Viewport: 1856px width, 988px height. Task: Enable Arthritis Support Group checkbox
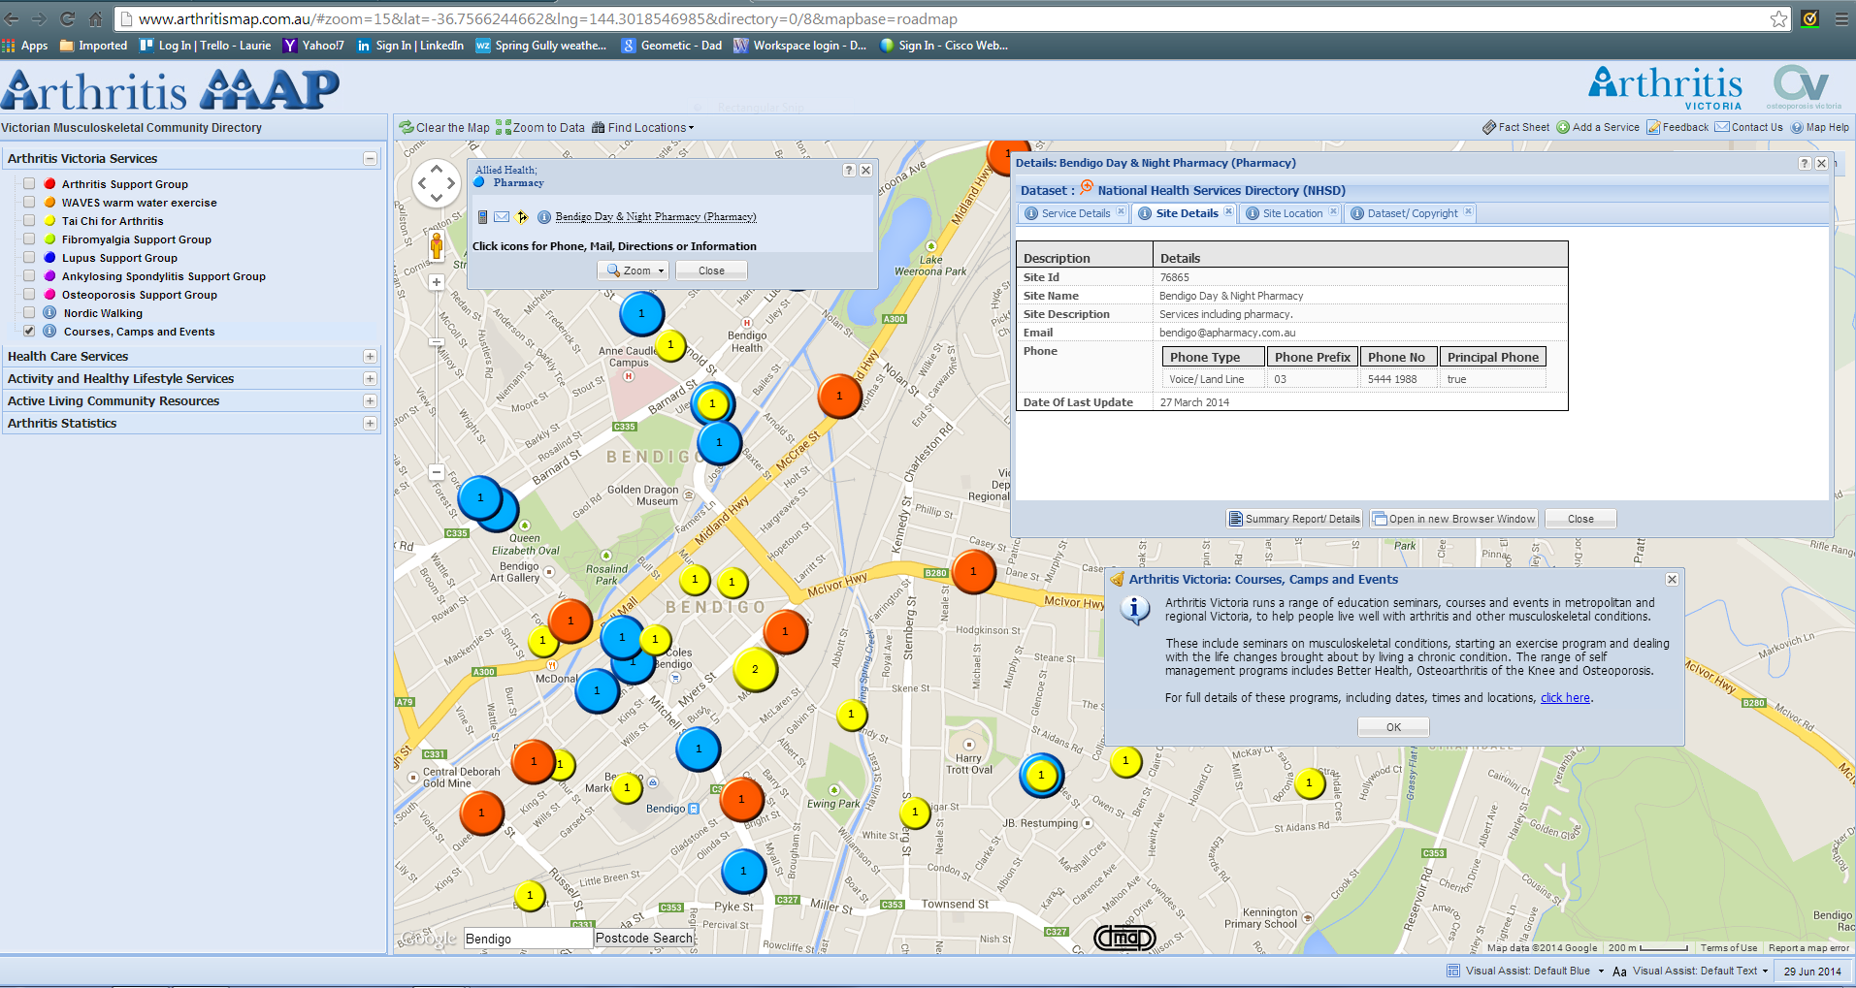29,183
